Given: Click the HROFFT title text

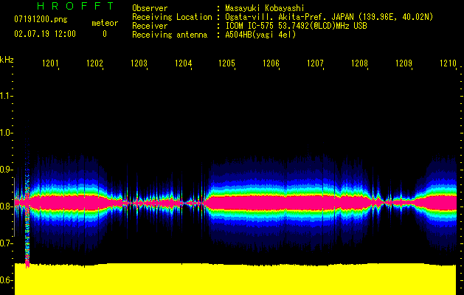Looking at the screenshot, I should (x=76, y=6).
